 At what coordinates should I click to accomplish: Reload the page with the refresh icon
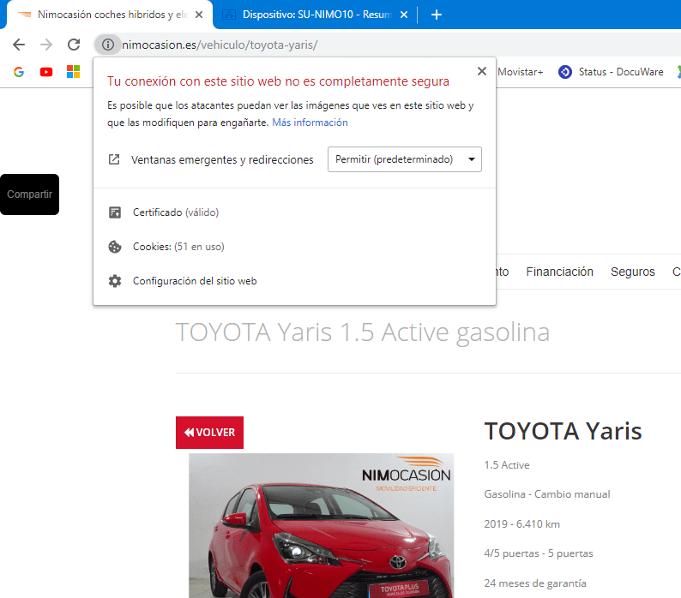(x=74, y=45)
